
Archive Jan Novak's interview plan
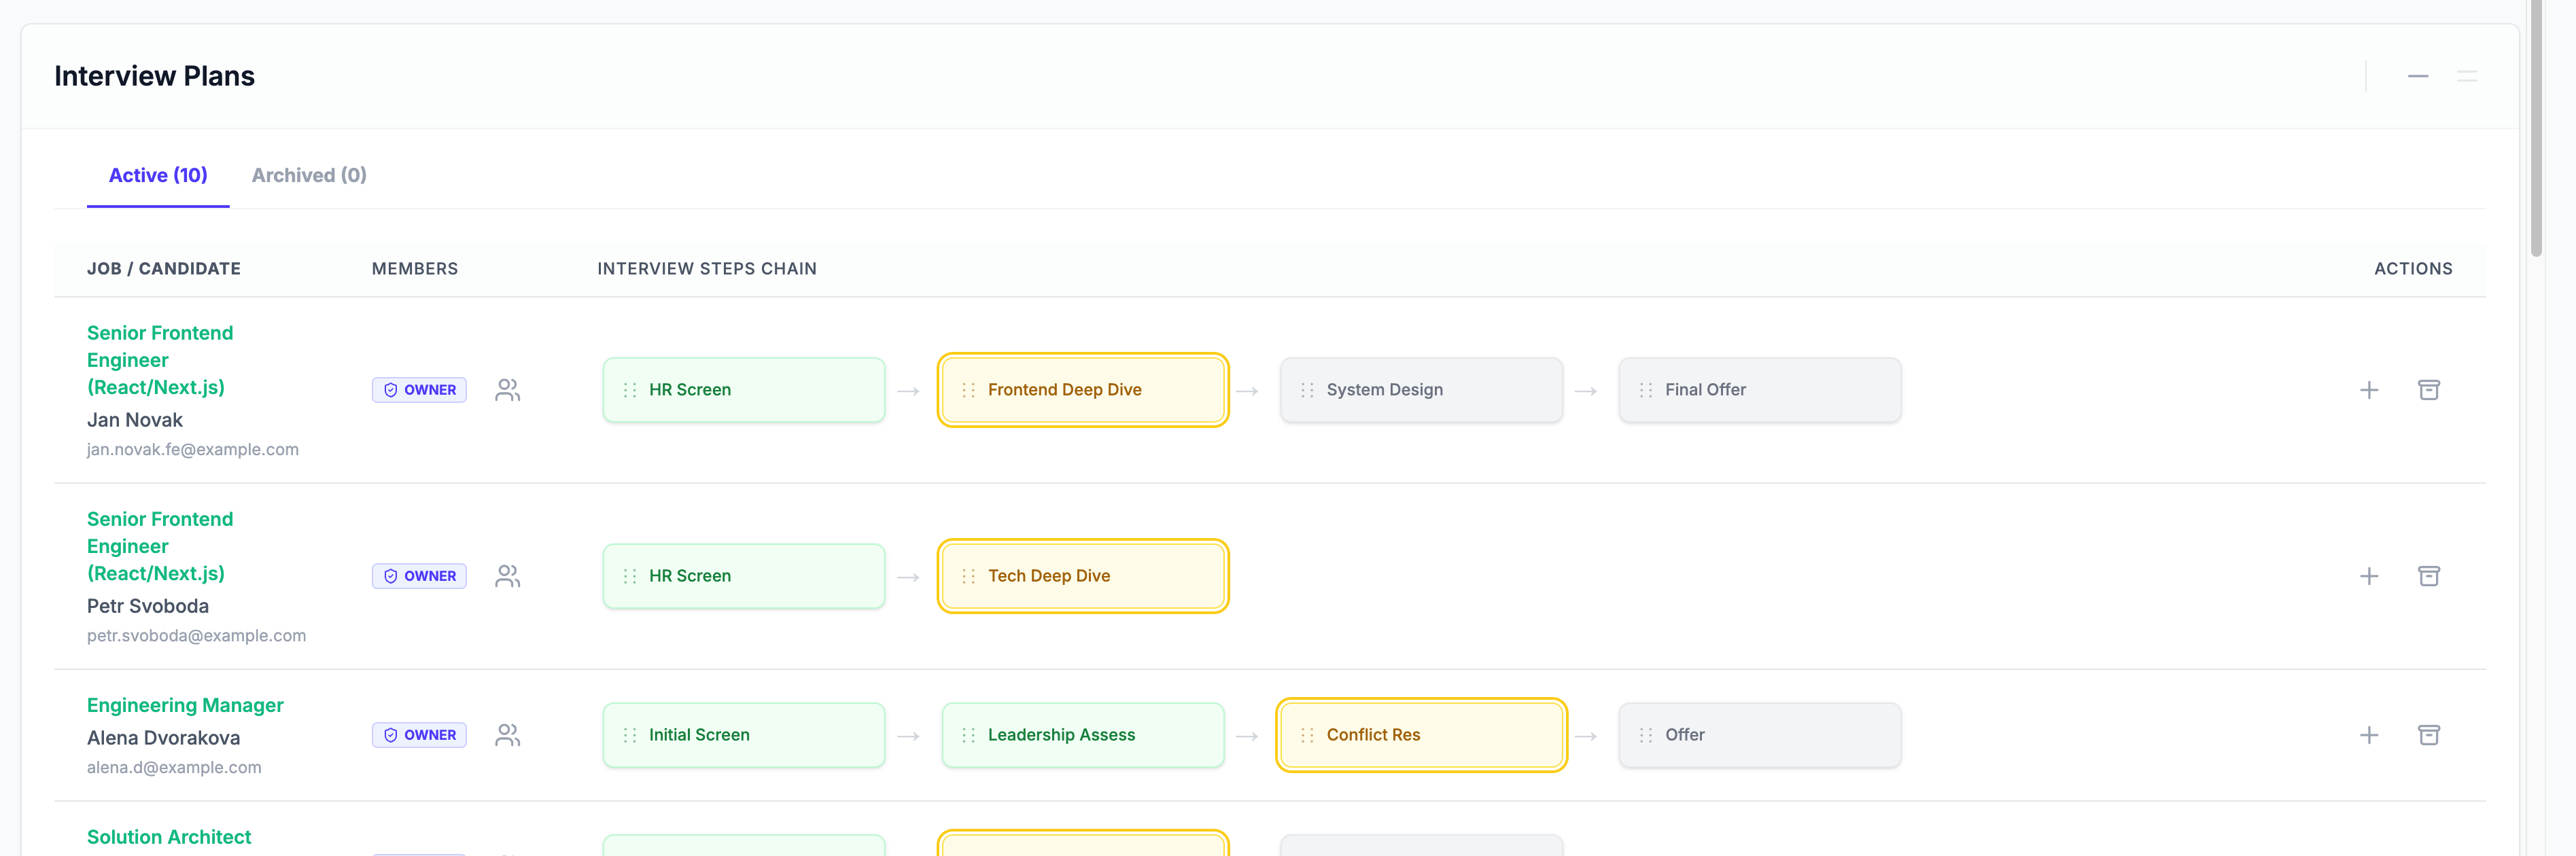coord(2428,390)
